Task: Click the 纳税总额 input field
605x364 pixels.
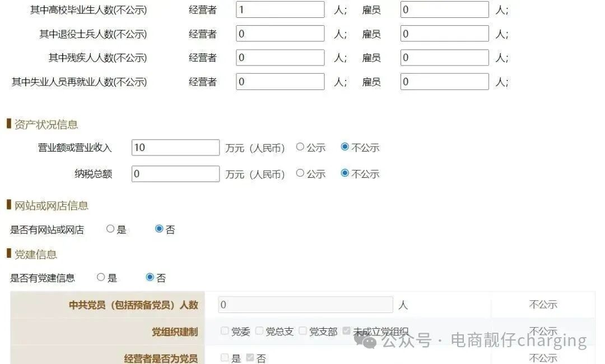Action: 175,173
